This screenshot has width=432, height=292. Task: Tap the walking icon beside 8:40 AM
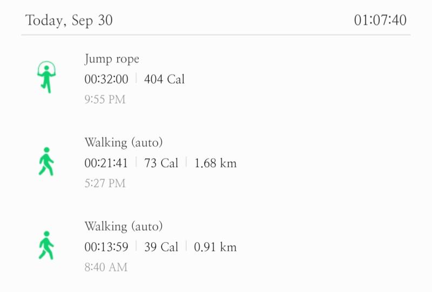[46, 245]
